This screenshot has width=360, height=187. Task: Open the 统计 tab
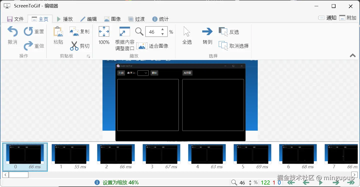coord(160,19)
